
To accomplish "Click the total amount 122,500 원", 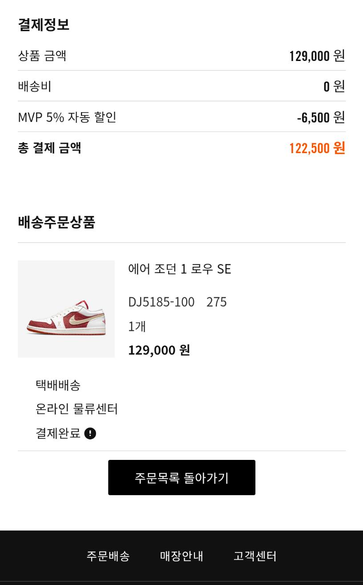I will point(317,148).
